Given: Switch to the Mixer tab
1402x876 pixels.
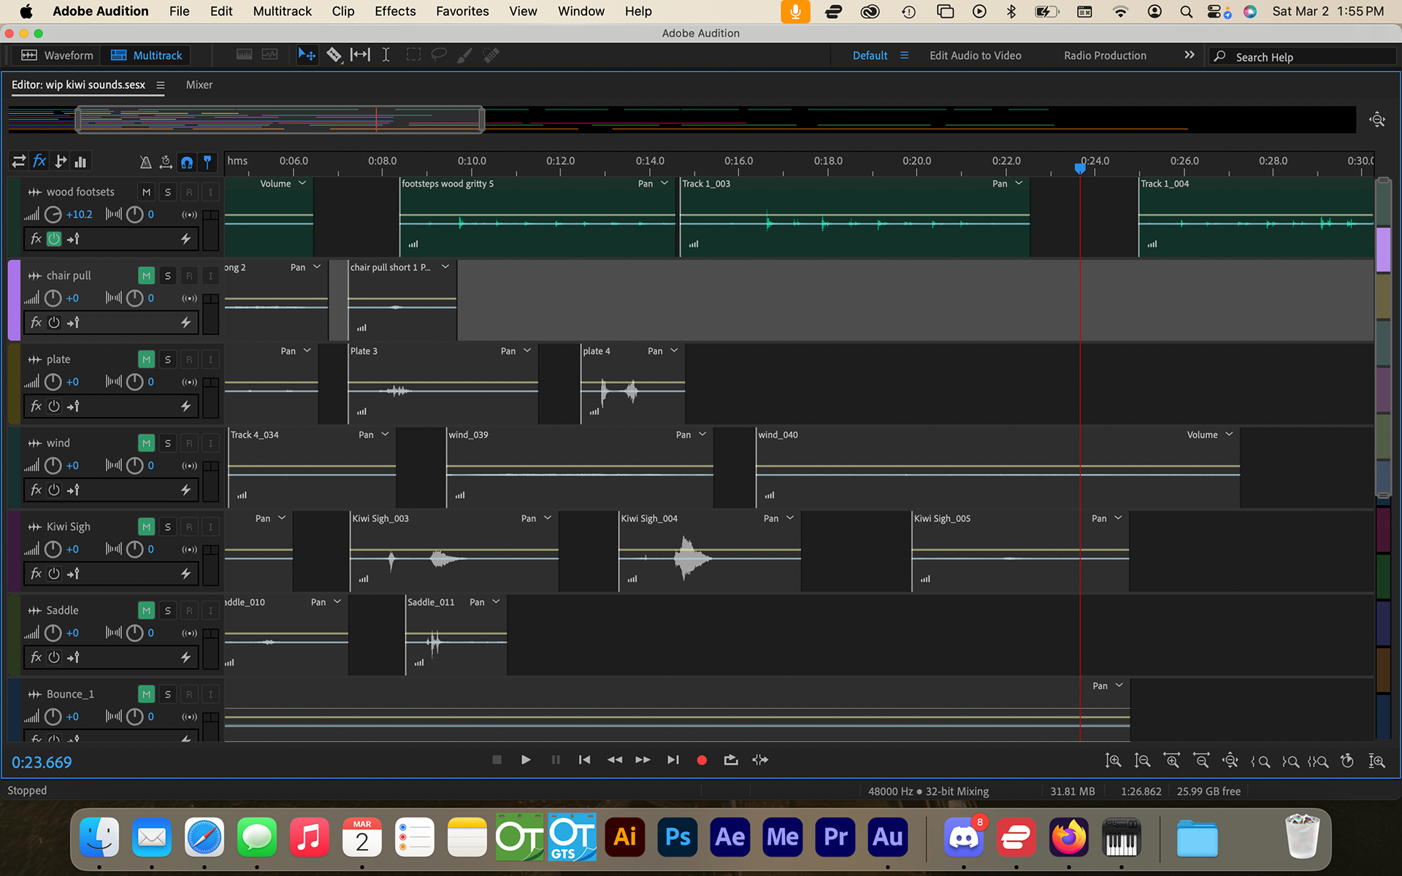Looking at the screenshot, I should (x=199, y=85).
